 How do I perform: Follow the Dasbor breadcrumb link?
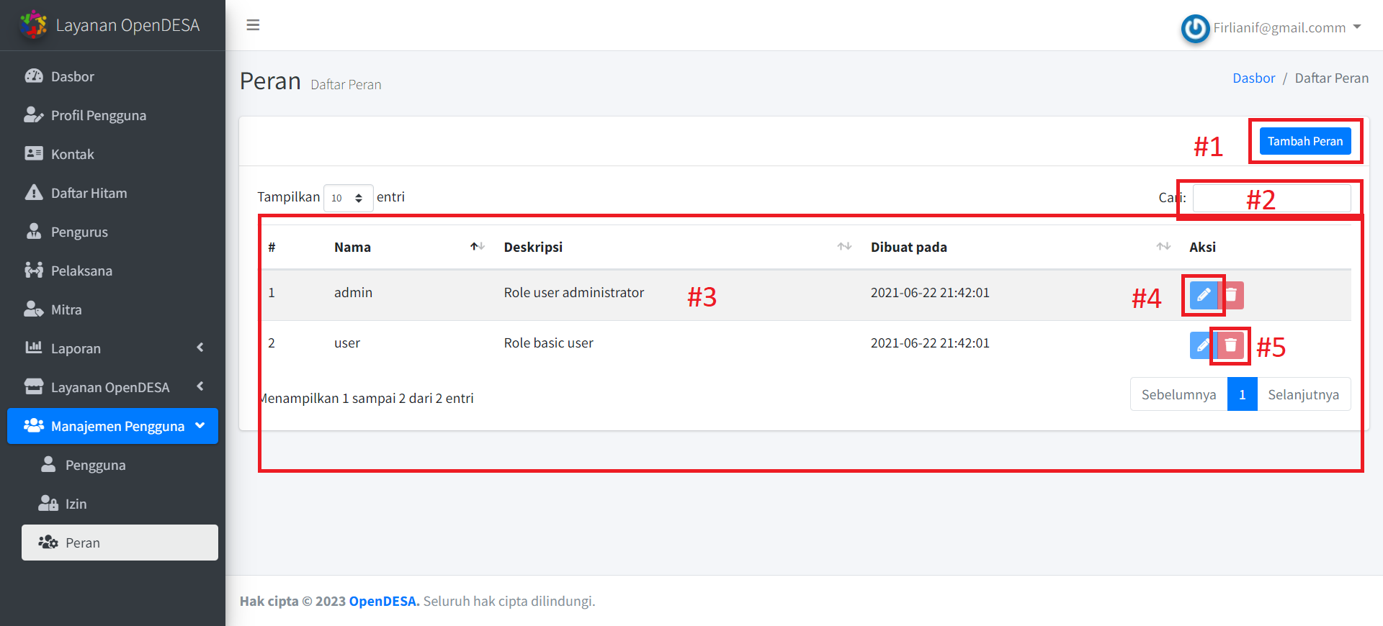coord(1253,78)
